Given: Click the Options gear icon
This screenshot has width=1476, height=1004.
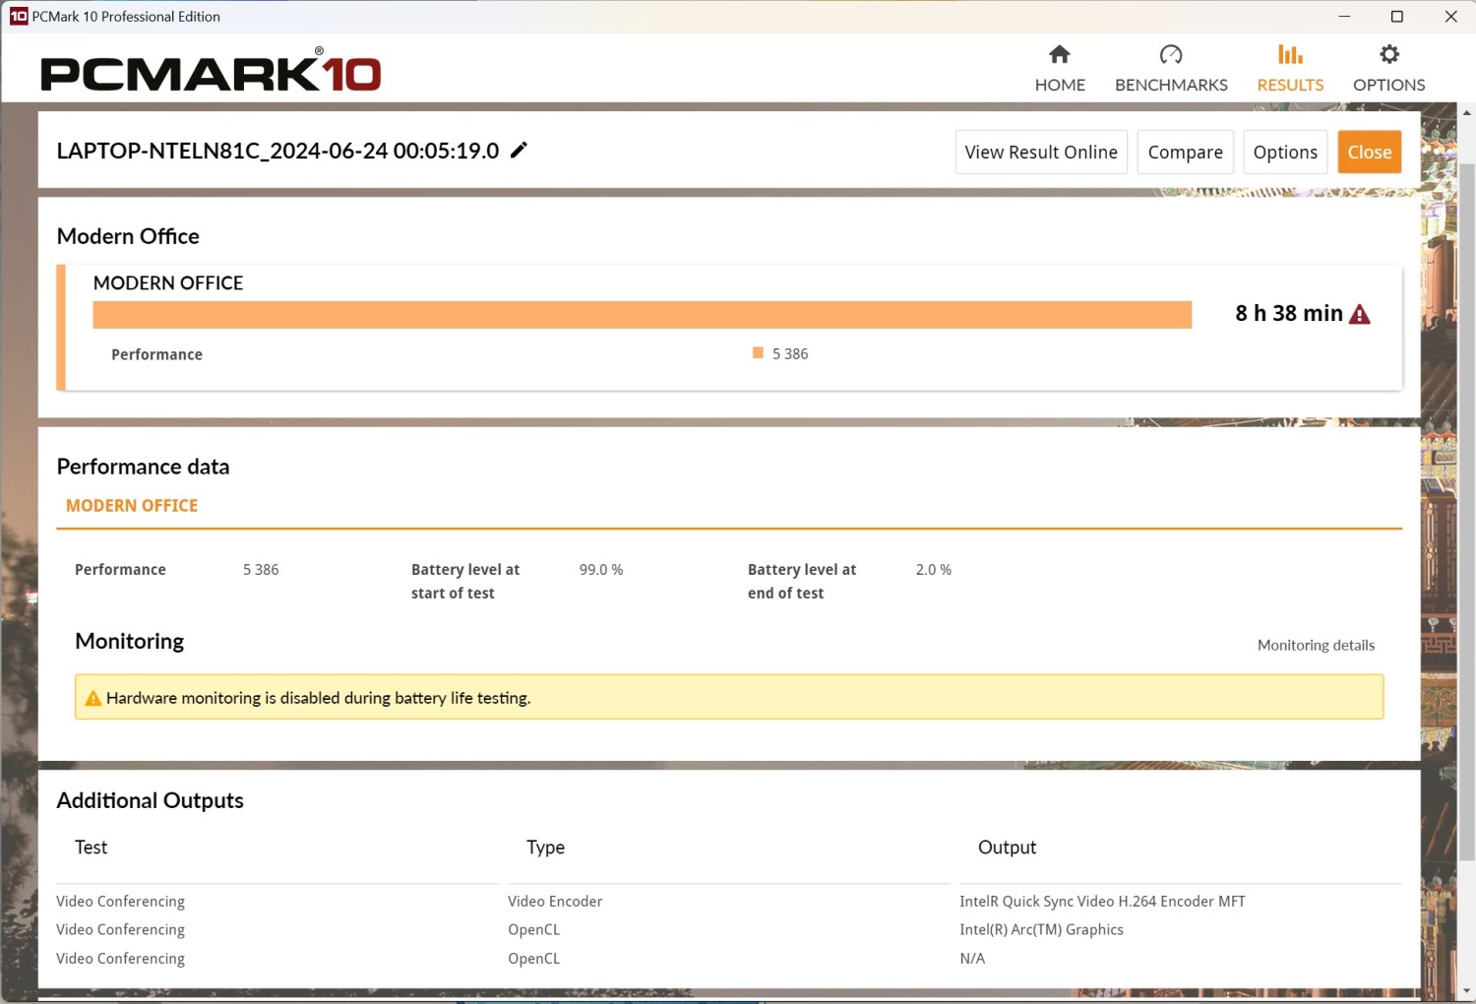Looking at the screenshot, I should point(1389,54).
